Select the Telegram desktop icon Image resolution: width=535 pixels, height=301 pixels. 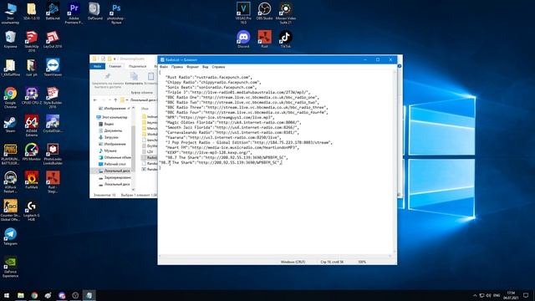coord(10,237)
